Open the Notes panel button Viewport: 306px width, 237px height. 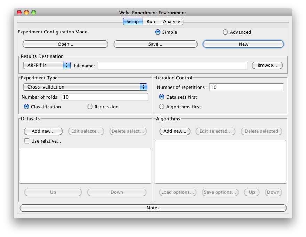coord(153,208)
